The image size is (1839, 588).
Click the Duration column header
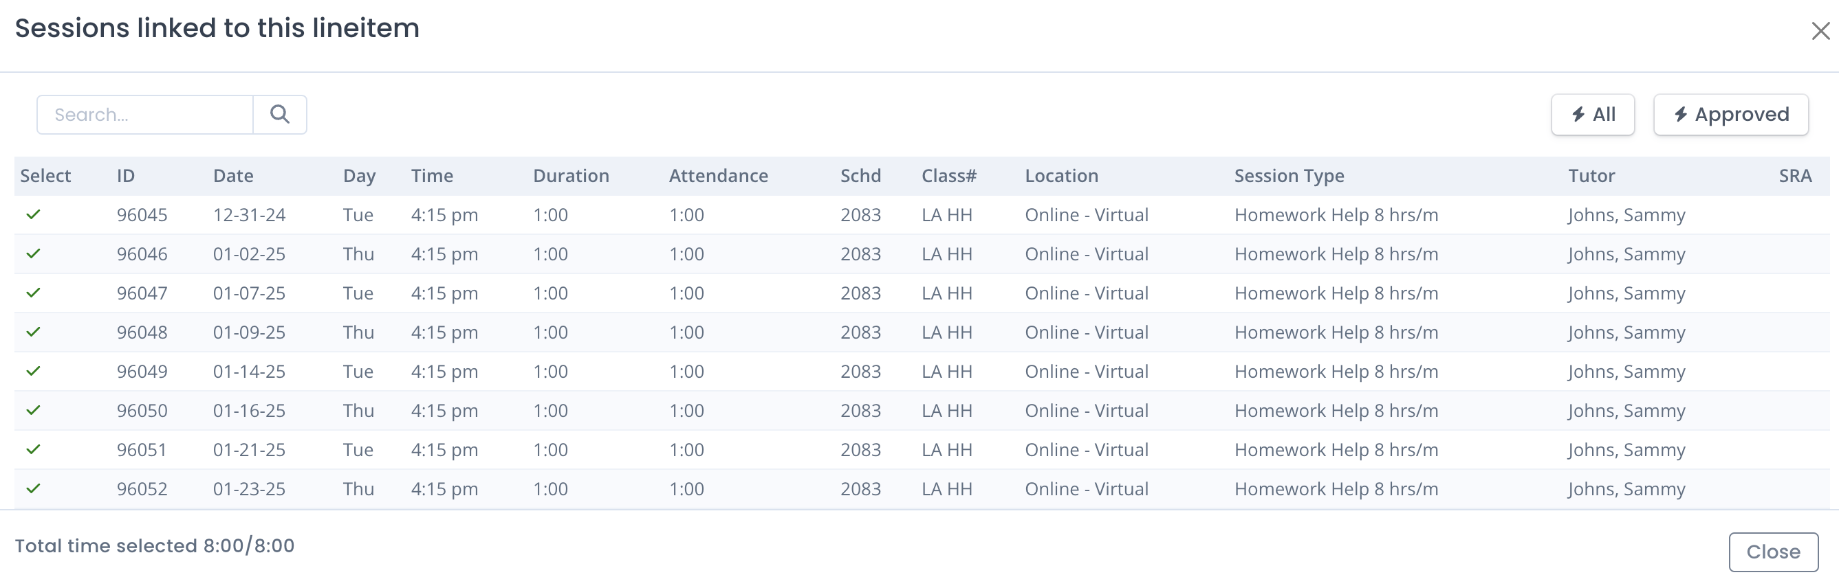click(571, 176)
